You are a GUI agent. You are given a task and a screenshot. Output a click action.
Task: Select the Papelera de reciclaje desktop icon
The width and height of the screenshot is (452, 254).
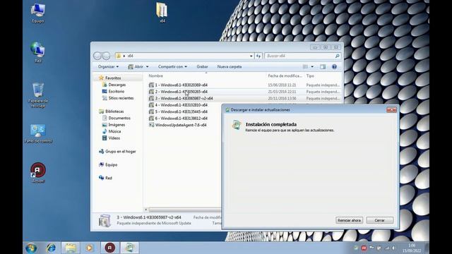(x=37, y=95)
